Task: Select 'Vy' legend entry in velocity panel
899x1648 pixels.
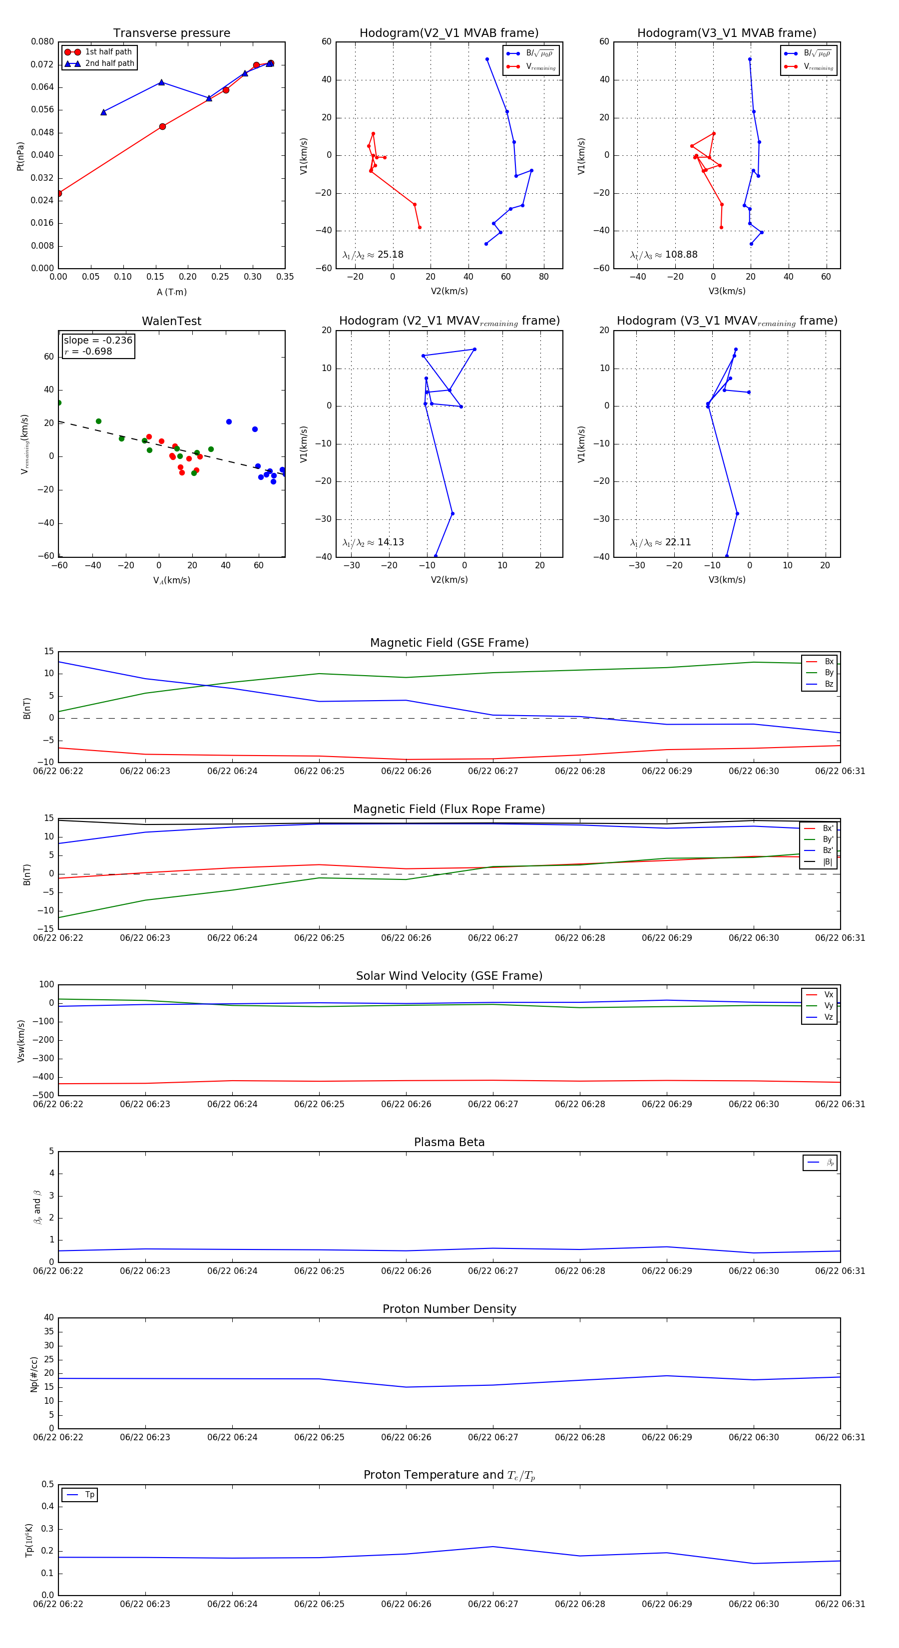Action: click(820, 1006)
